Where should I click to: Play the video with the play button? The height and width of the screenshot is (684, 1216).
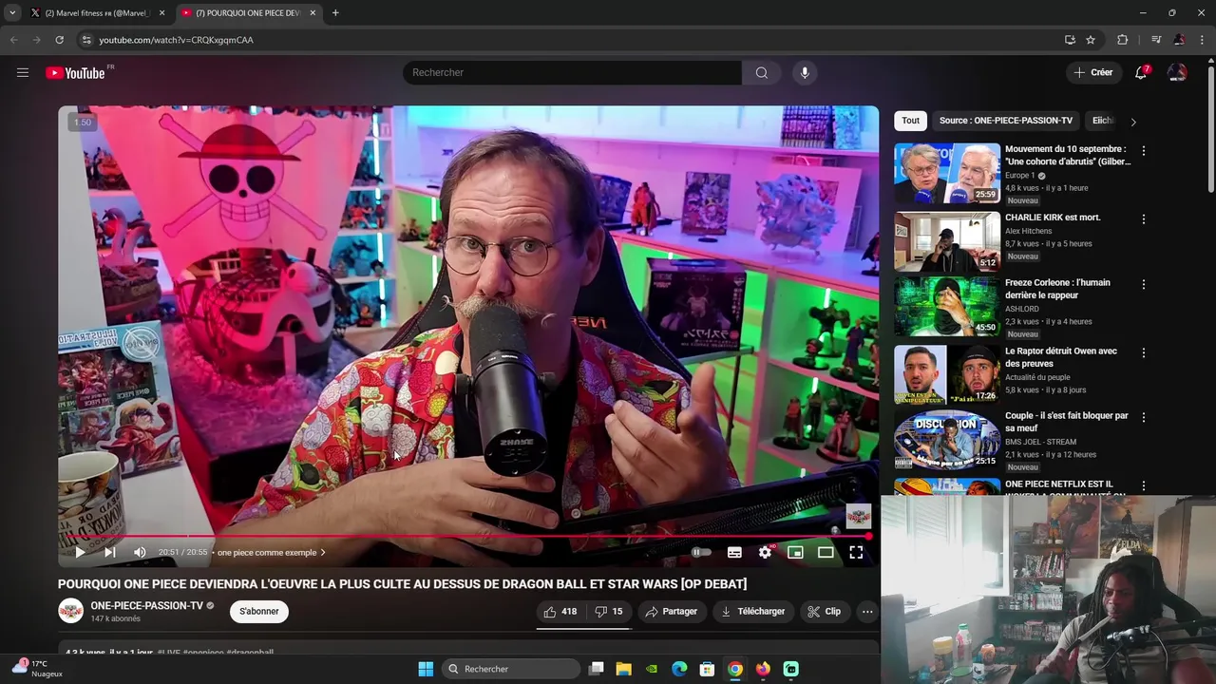[80, 552]
